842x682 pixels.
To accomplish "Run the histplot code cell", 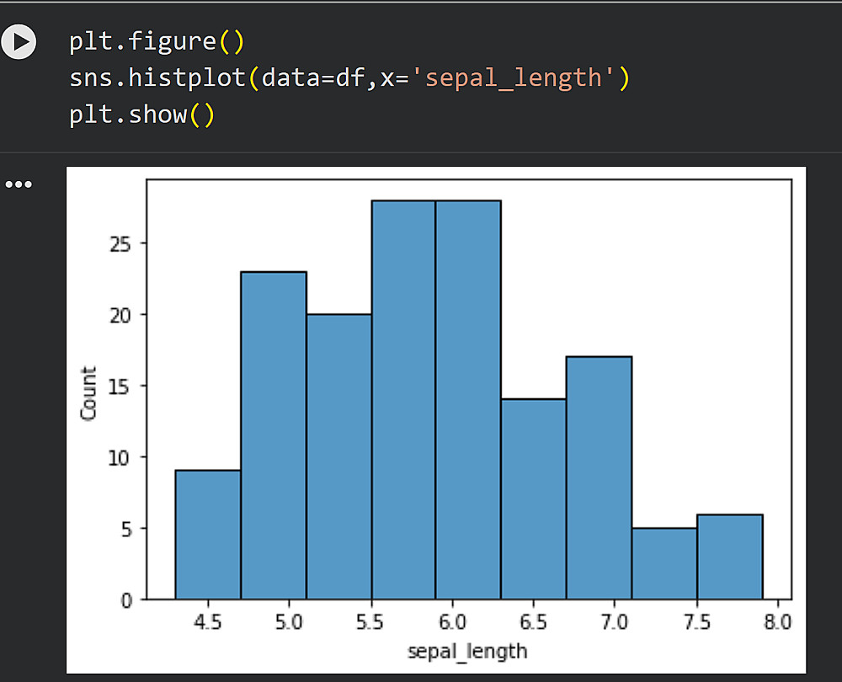I will [19, 41].
